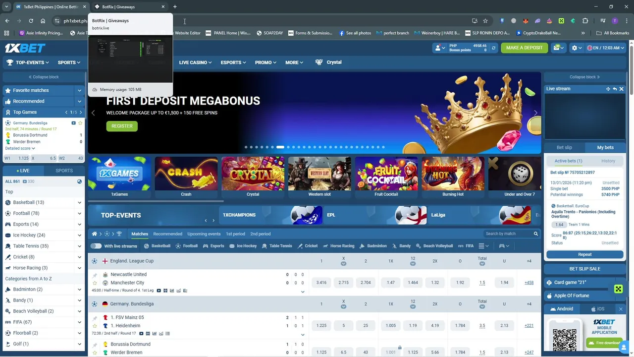Switch to the SPORTS tab in sidebar
The image size is (634, 357).
click(64, 171)
